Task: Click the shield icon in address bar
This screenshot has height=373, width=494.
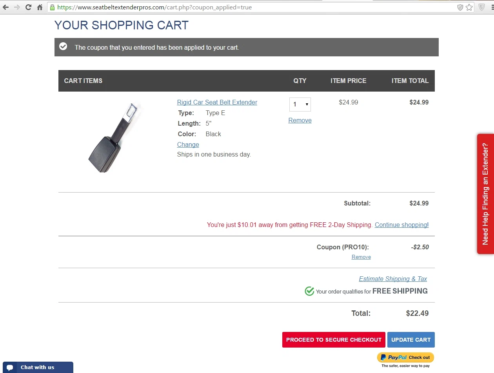Action: click(460, 7)
